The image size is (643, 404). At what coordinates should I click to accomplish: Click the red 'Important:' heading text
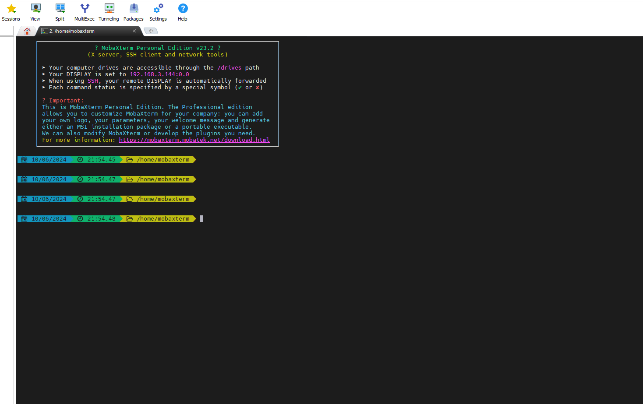[x=66, y=101]
